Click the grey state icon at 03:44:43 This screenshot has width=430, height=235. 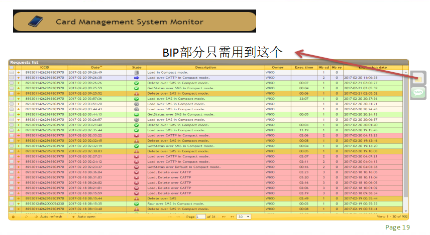pos(136,109)
